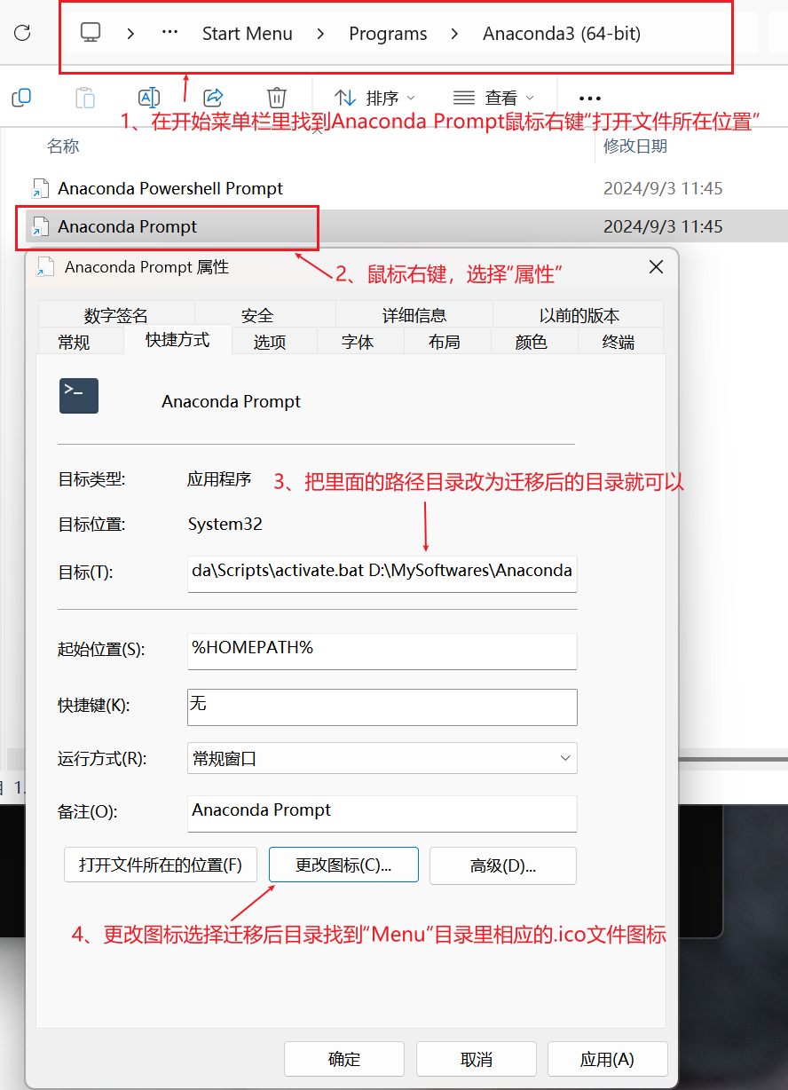Click the Refresh icon in Explorer
Image resolution: width=788 pixels, height=1090 pixels.
point(22,34)
